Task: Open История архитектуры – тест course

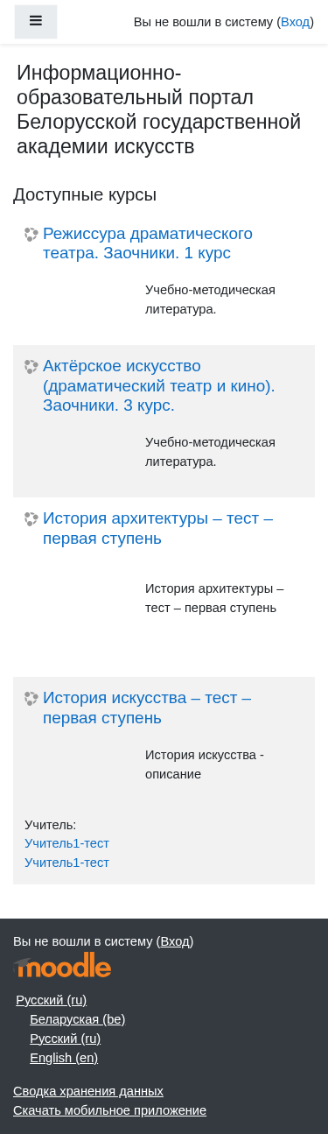Action: tap(157, 528)
